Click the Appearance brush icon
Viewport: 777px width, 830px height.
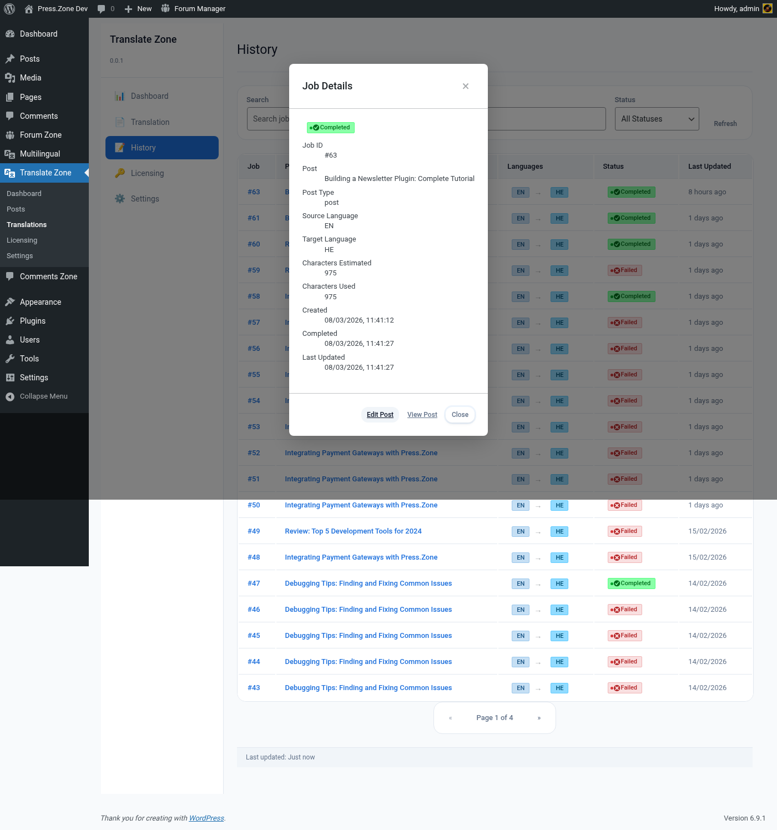click(10, 302)
